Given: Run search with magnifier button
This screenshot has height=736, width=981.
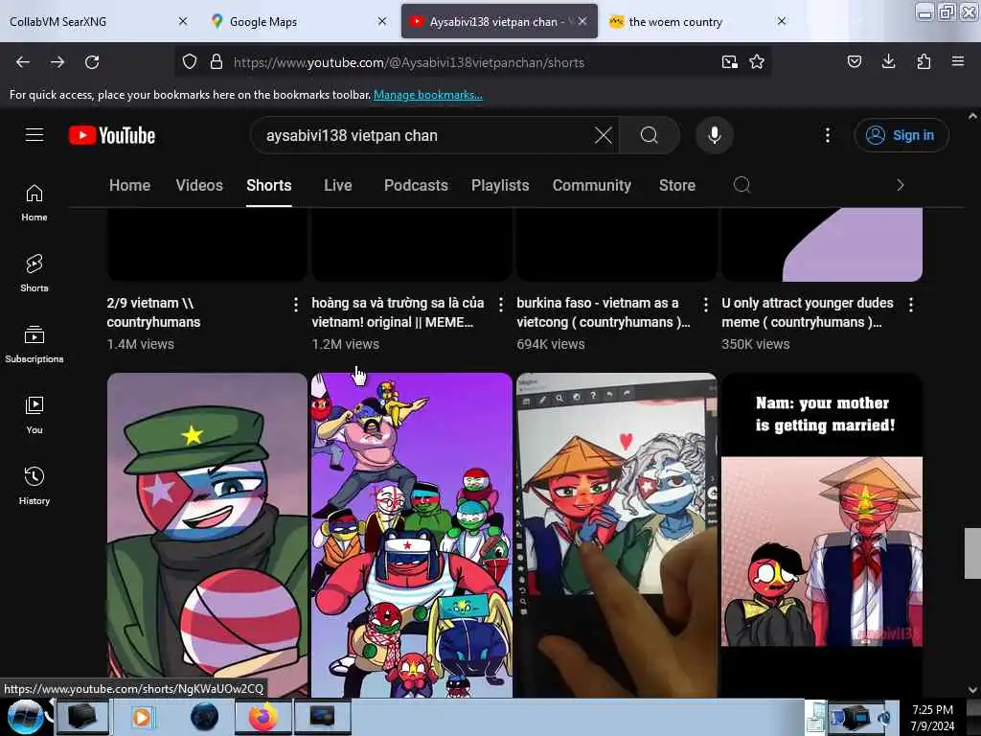Looking at the screenshot, I should (650, 135).
